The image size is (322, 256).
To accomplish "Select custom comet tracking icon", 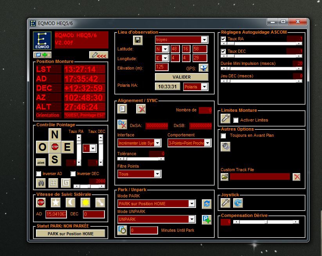I will [101, 202].
